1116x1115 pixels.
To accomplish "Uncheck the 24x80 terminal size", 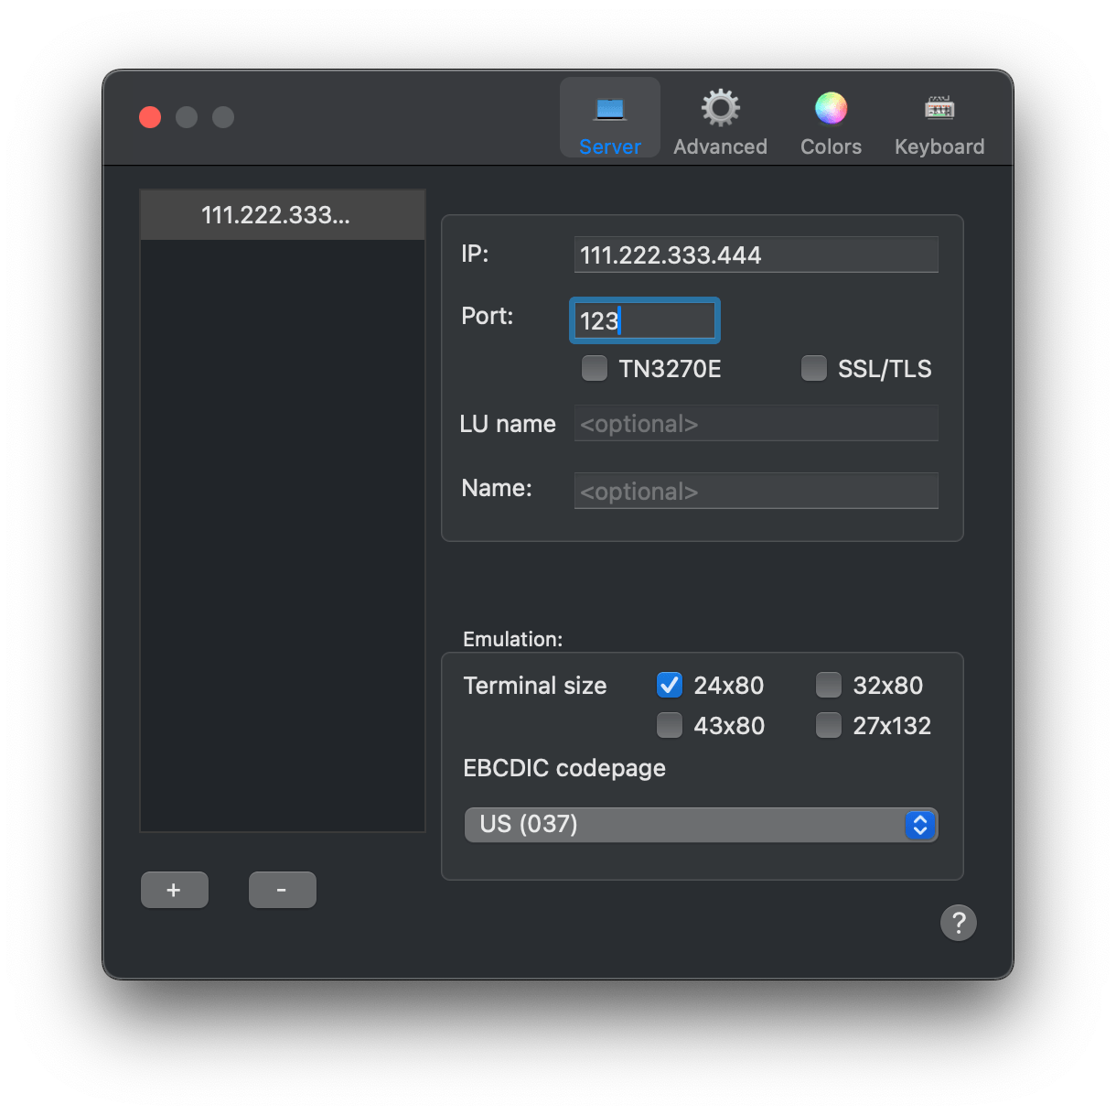I will [x=670, y=685].
